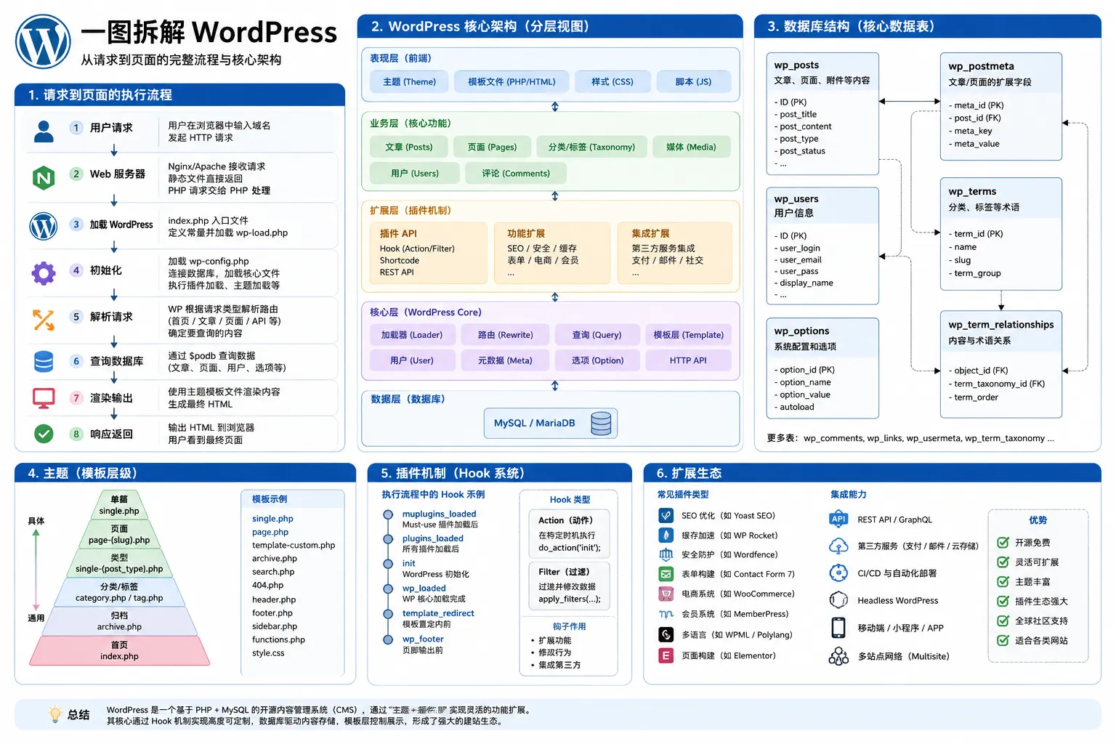Click the green checkmark icon beside 响应返回

coord(44,434)
